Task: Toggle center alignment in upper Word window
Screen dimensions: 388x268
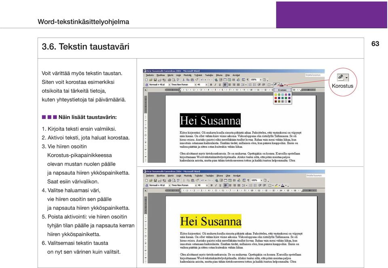Action: [x=230, y=85]
